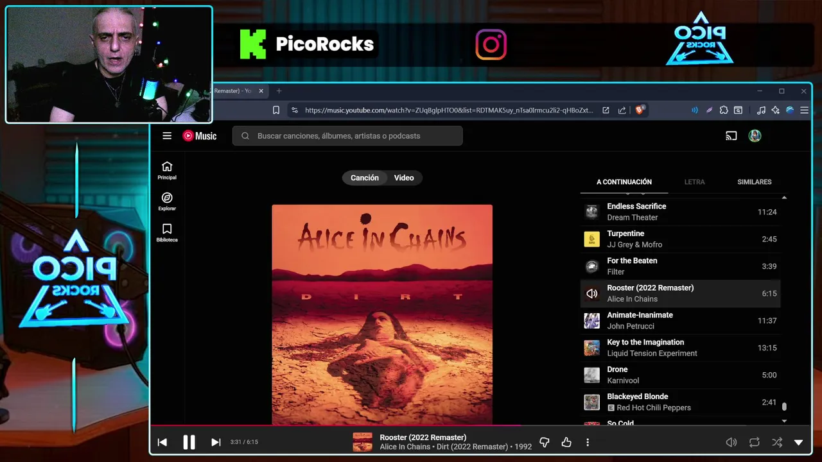This screenshot has height=462, width=822.
Task: Like the song Rooster
Action: (x=566, y=442)
